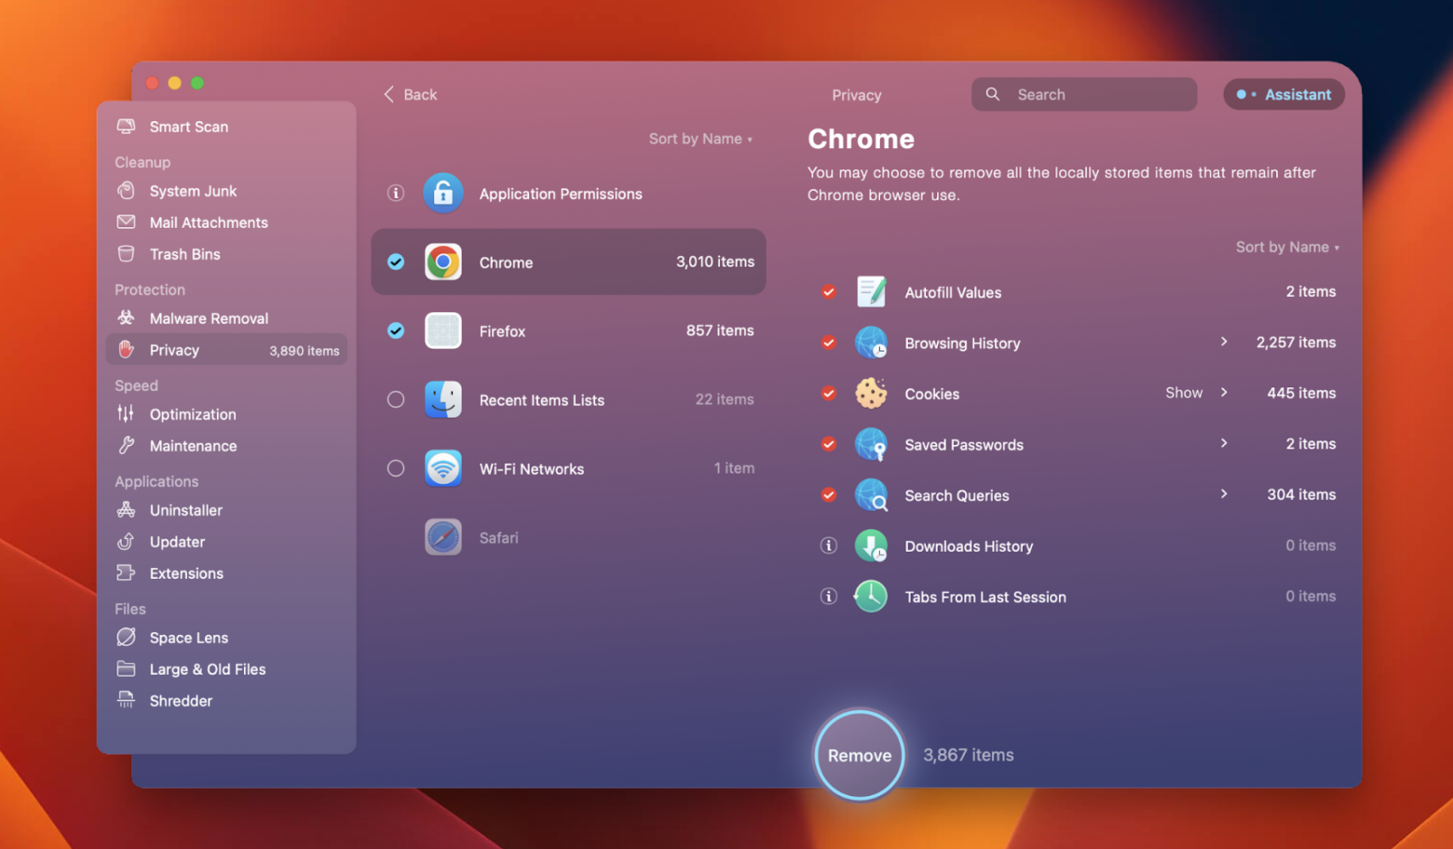1453x849 pixels.
Task: Click the Saved Passwords key icon
Action: pos(871,444)
